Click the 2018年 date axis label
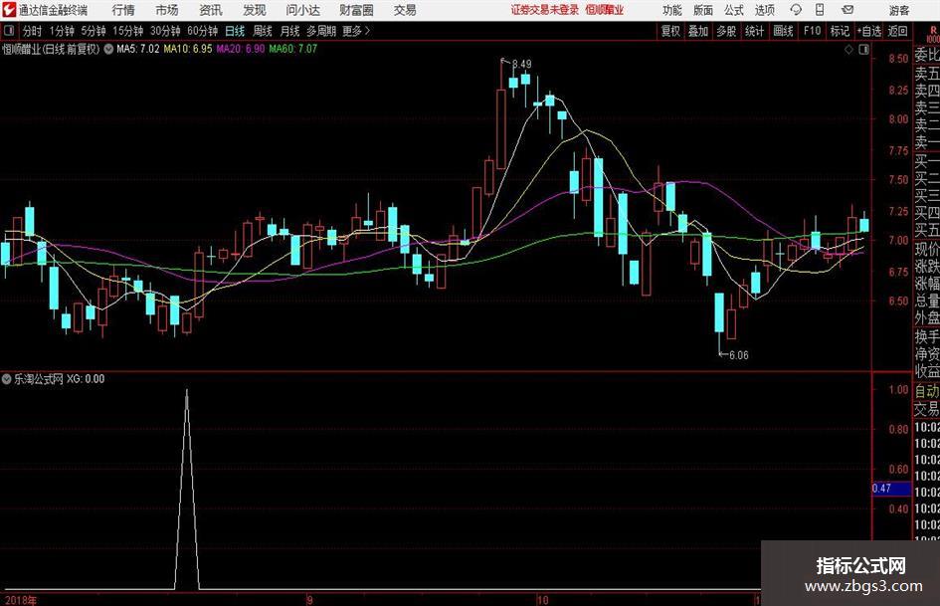The width and height of the screenshot is (940, 606). pyautogui.click(x=20, y=600)
